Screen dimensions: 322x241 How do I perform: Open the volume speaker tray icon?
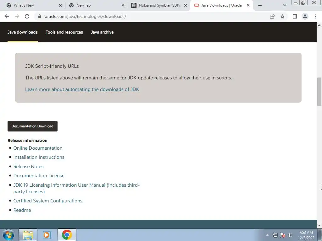(290, 235)
